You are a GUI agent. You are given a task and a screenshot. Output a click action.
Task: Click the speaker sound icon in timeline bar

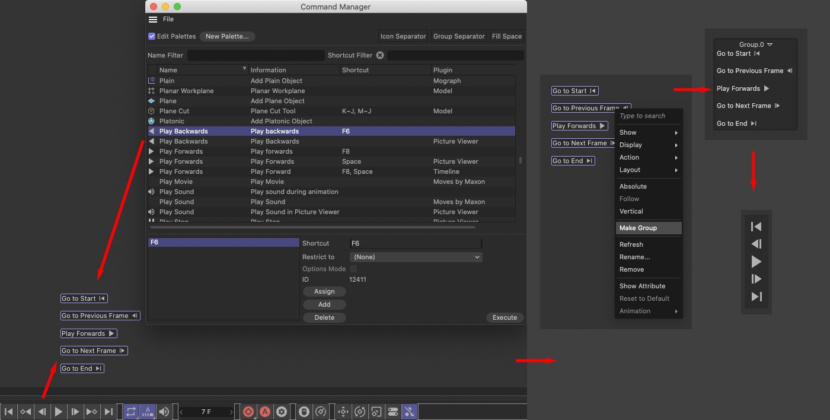[x=164, y=412]
